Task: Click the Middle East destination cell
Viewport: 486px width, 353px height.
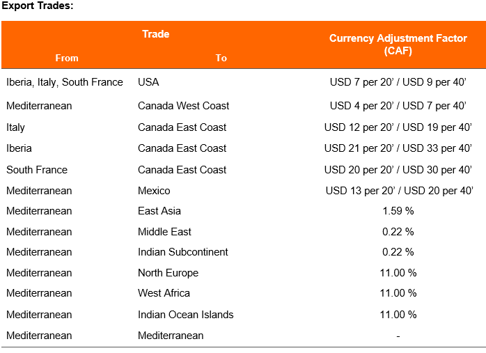Action: (164, 232)
